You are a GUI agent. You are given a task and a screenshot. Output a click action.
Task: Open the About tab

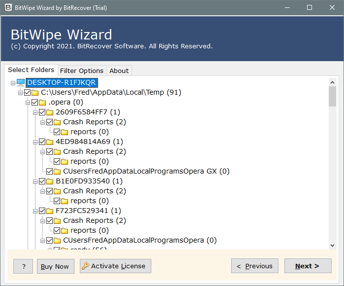tap(119, 71)
